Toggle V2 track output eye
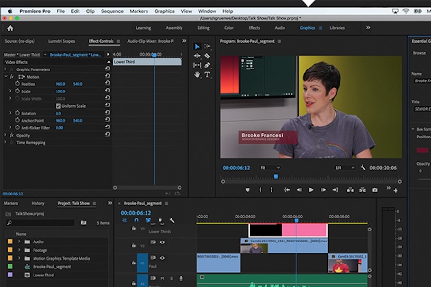The image size is (431, 287). [x=162, y=242]
